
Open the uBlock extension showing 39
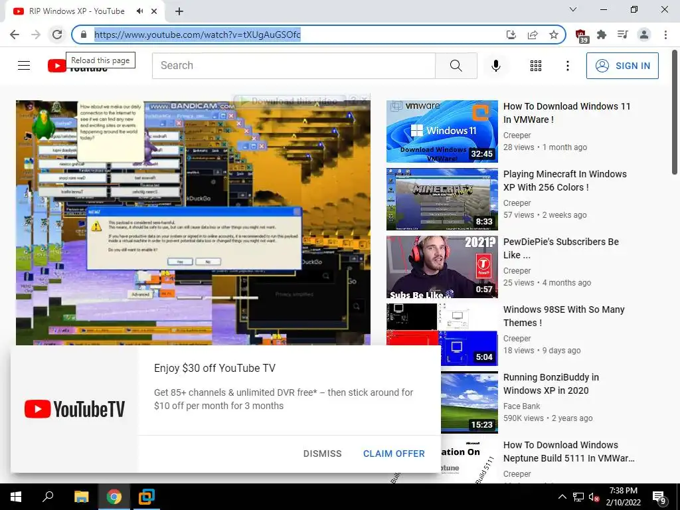click(581, 35)
